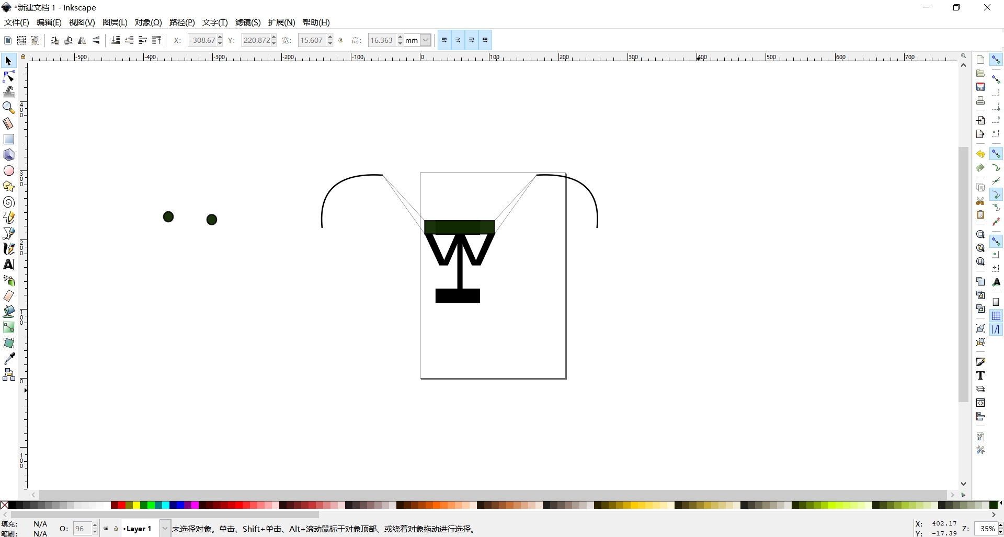Click the vertical canvas scrollbar

pos(964,275)
